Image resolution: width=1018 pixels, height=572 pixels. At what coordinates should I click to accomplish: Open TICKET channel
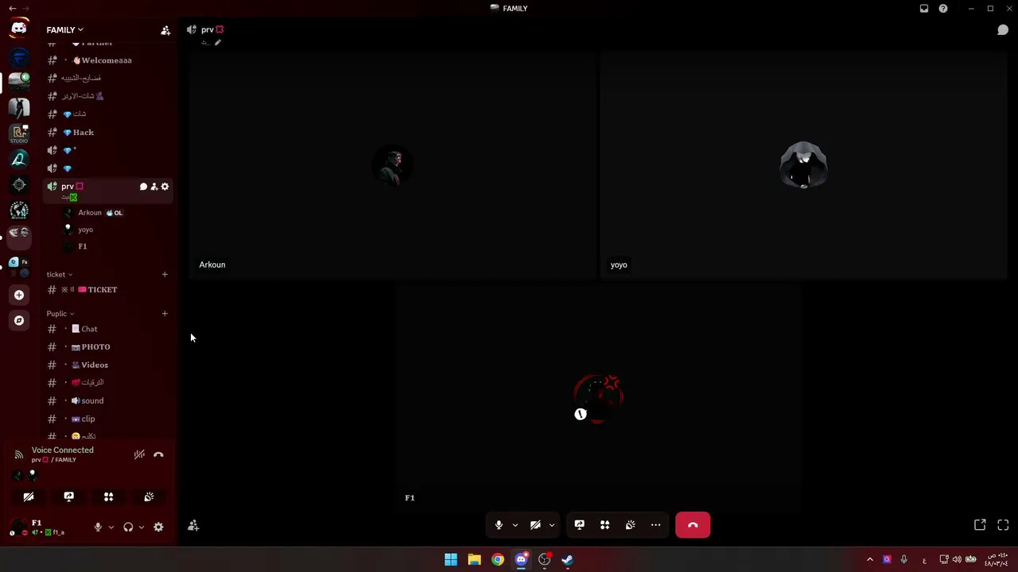(x=107, y=290)
